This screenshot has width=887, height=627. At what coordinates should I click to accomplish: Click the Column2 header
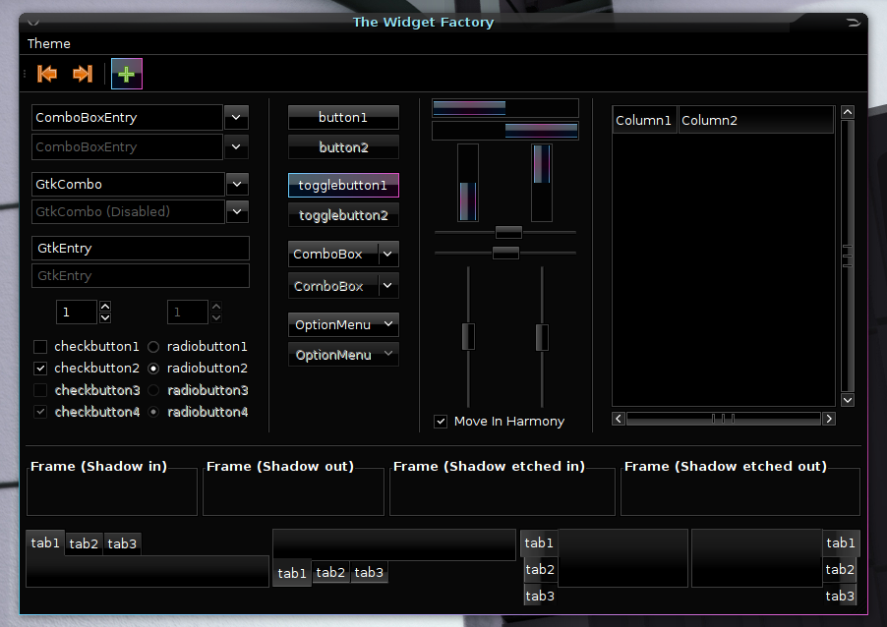pyautogui.click(x=756, y=121)
